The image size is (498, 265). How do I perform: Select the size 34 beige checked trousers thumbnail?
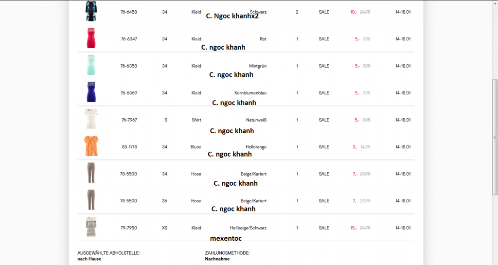(x=91, y=173)
